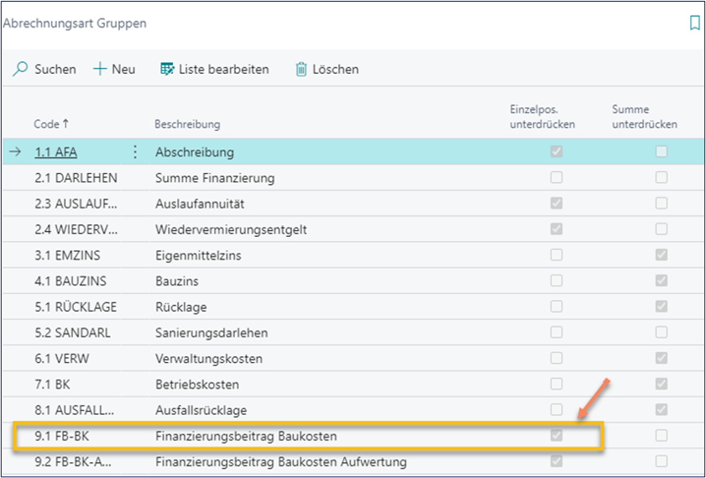Click the Ausfallsrücklage description

(201, 411)
